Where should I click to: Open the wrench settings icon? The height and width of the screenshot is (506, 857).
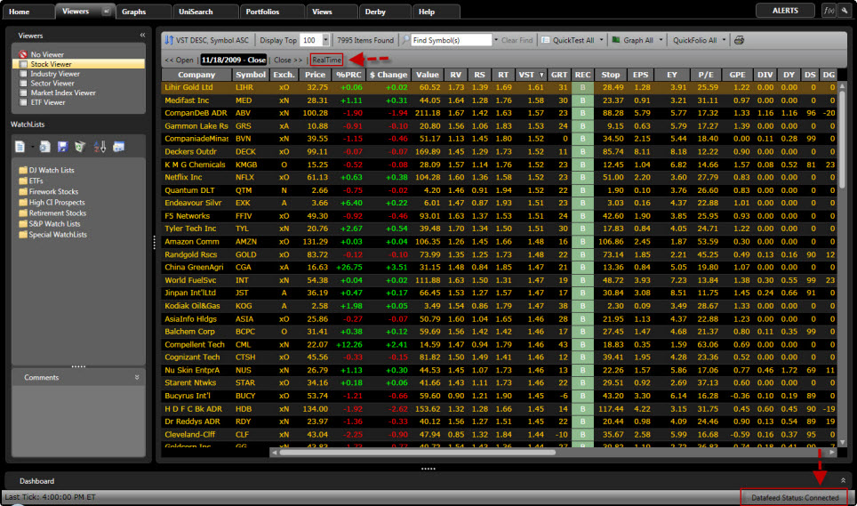click(x=844, y=11)
